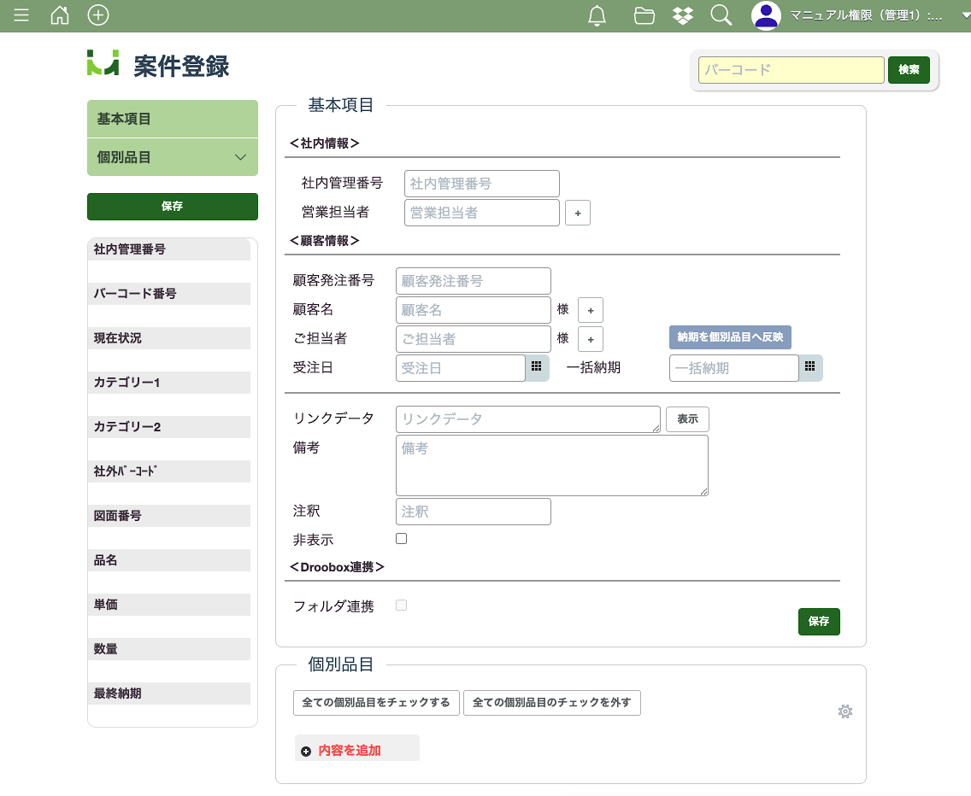Toggle the フォルダ連携 checkbox

click(402, 606)
